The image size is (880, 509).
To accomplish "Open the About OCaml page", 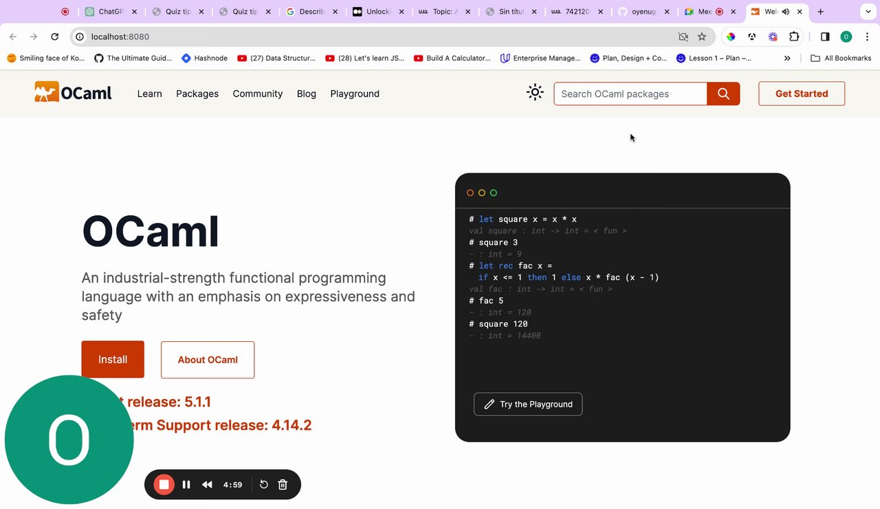I will pos(208,360).
